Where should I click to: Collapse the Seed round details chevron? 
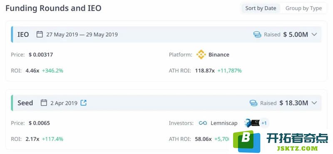point(314,103)
